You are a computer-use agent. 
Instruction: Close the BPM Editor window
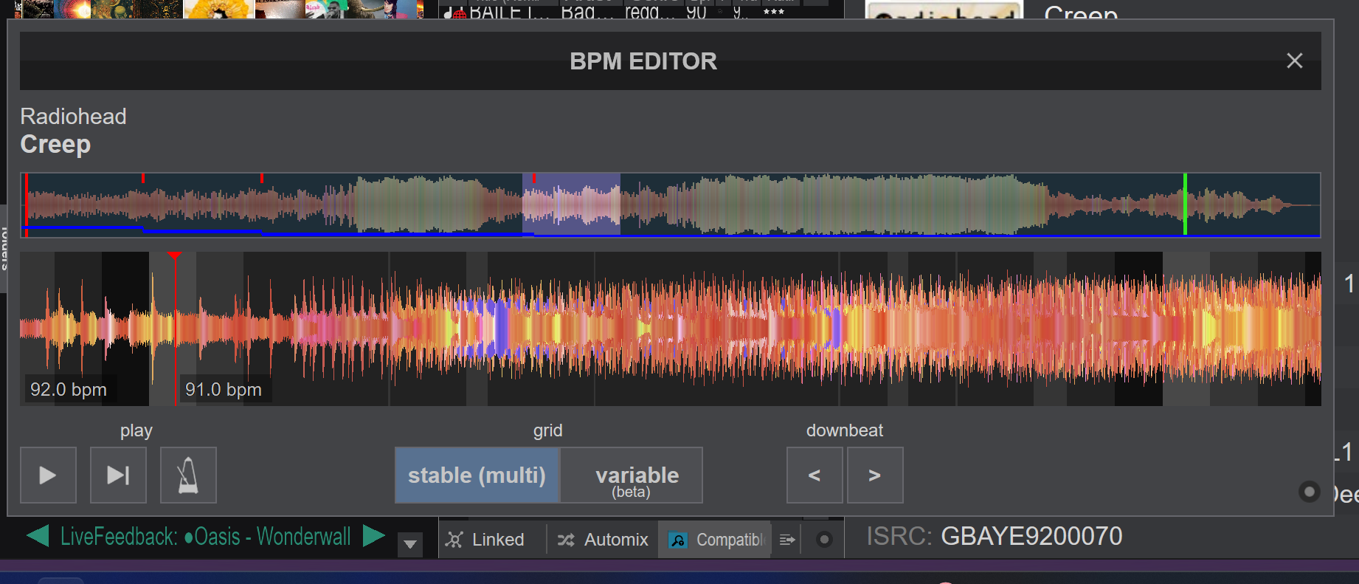(x=1294, y=61)
